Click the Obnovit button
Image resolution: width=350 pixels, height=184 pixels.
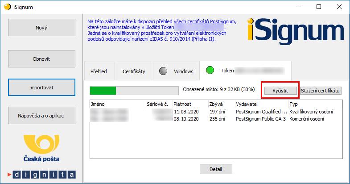click(41, 59)
